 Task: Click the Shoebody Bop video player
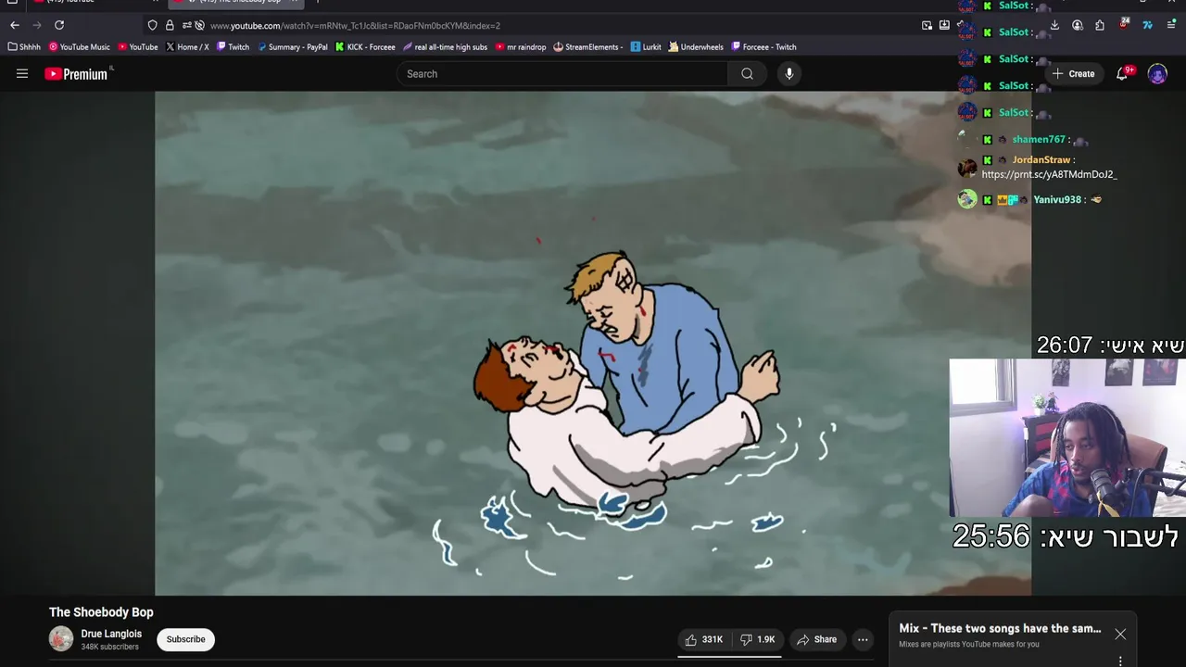point(593,343)
